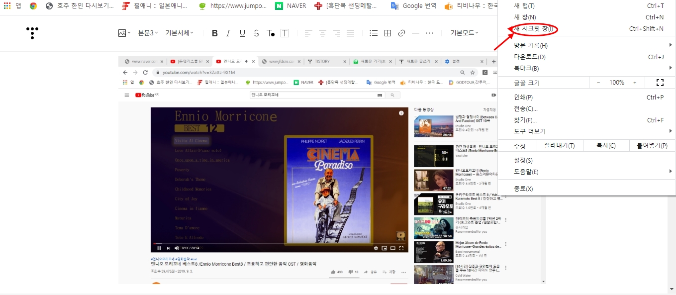Open the 기본서체 font dropdown
The width and height of the screenshot is (676, 295).
point(180,33)
